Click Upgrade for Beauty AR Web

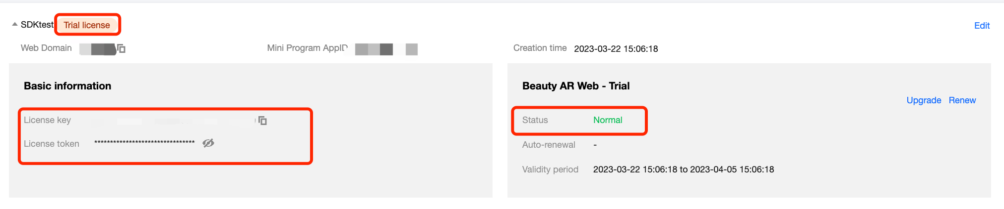924,100
